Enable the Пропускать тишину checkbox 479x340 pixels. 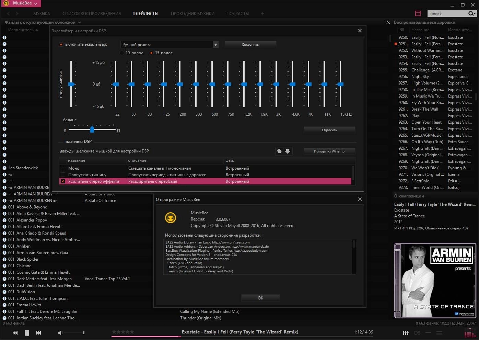[x=63, y=175]
